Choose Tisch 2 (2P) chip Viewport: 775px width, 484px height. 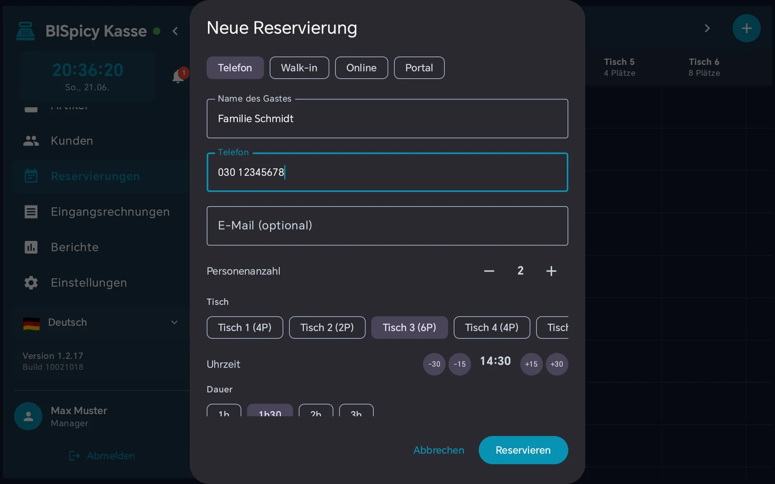[327, 328]
